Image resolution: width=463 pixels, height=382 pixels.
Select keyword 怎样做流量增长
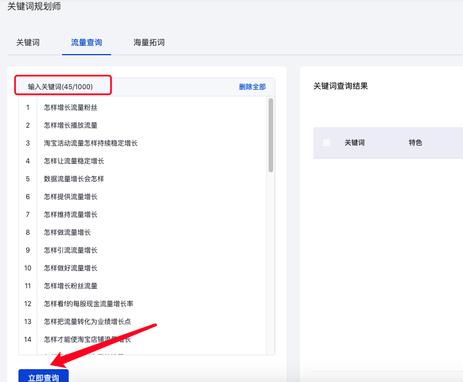click(x=66, y=232)
